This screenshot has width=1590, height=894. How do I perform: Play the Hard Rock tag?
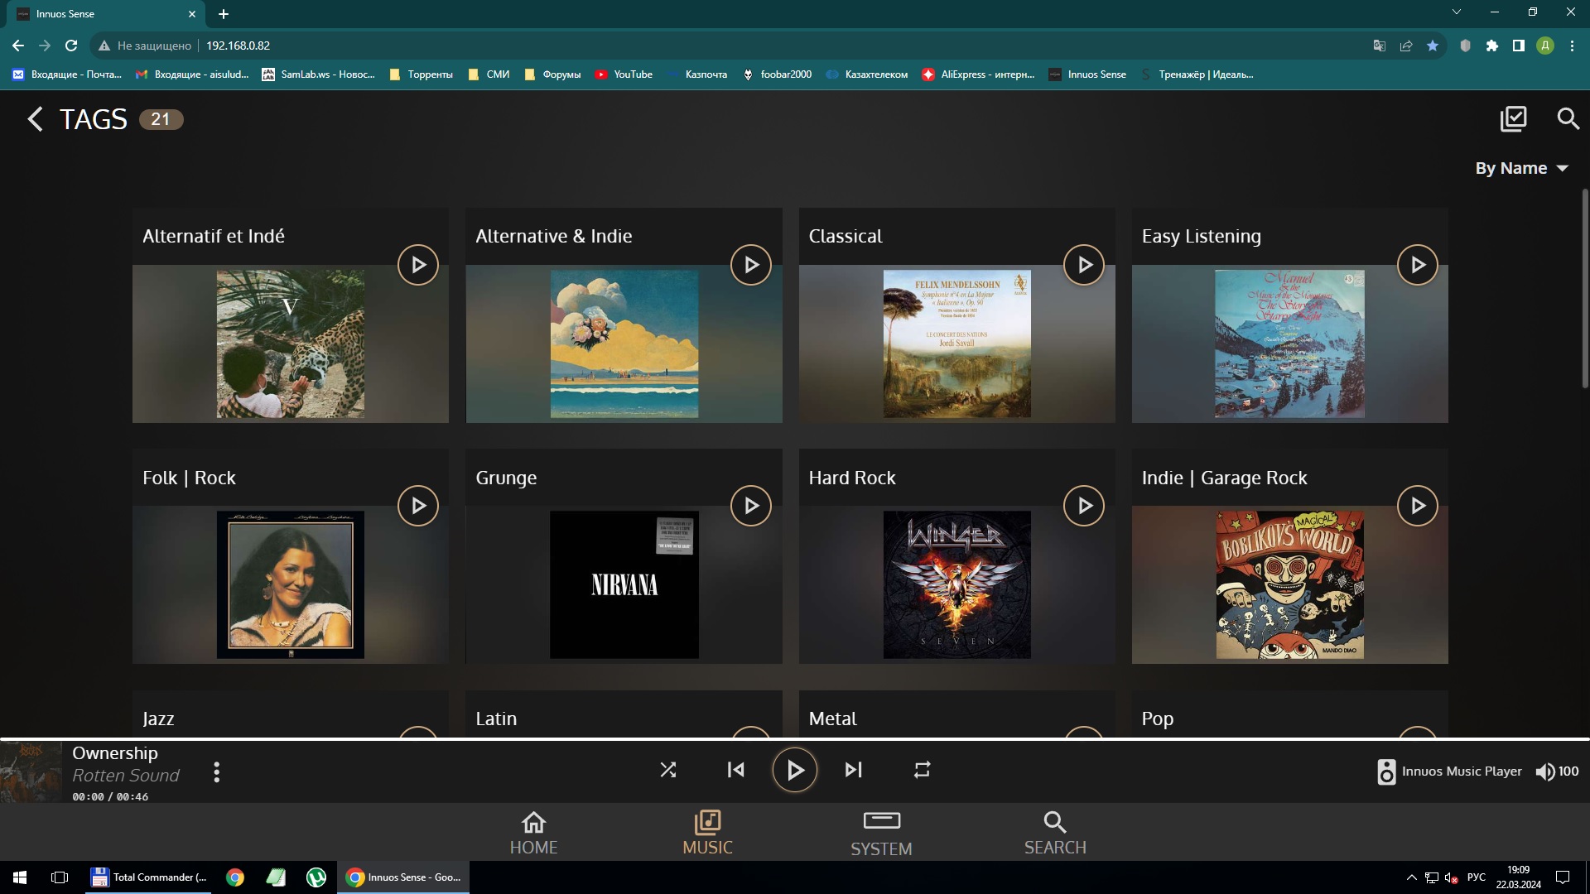1084,506
